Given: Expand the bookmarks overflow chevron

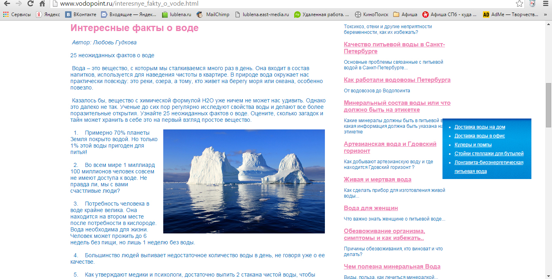Looking at the screenshot, I should click(x=546, y=15).
